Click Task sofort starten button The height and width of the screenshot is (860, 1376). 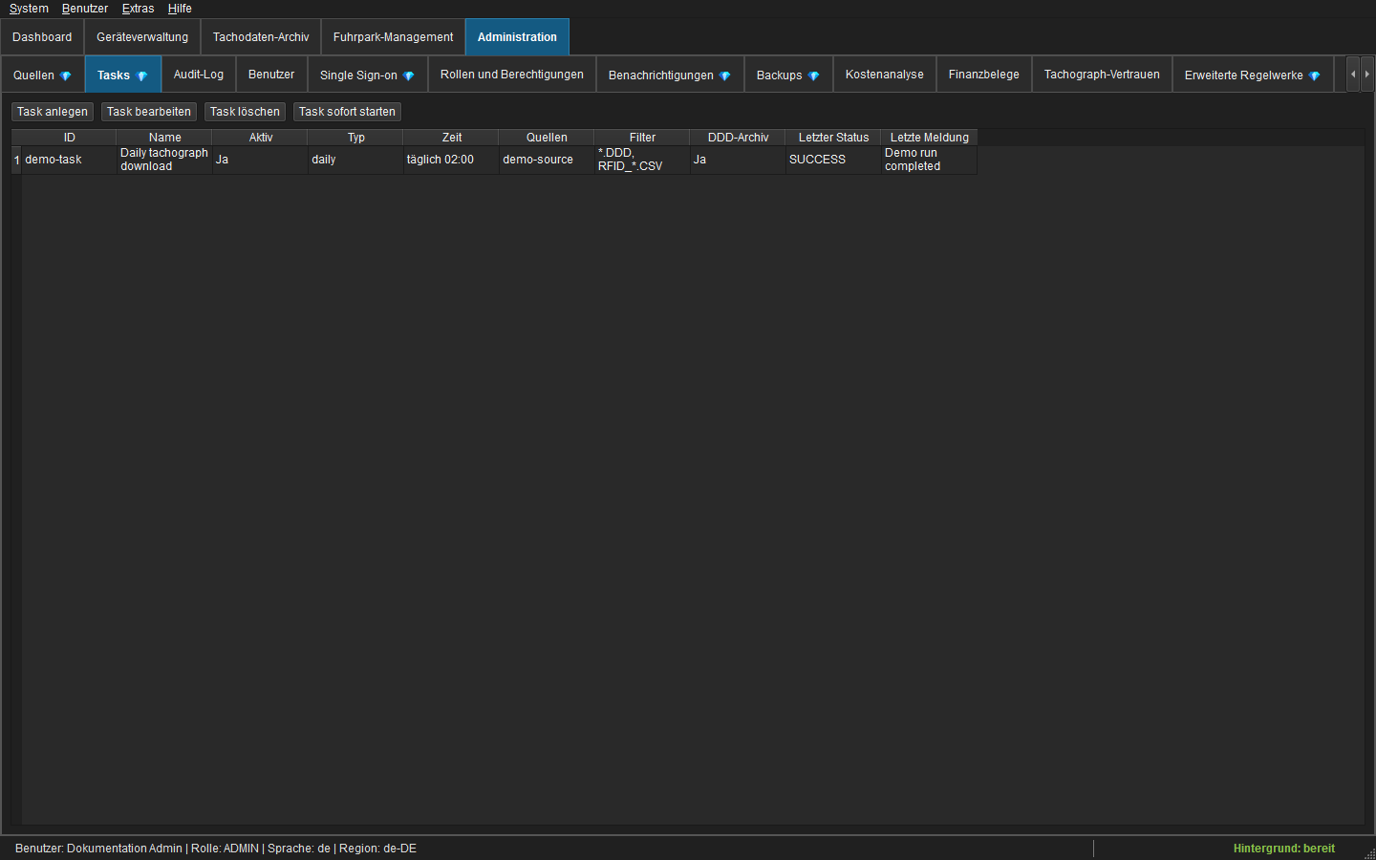tap(347, 112)
